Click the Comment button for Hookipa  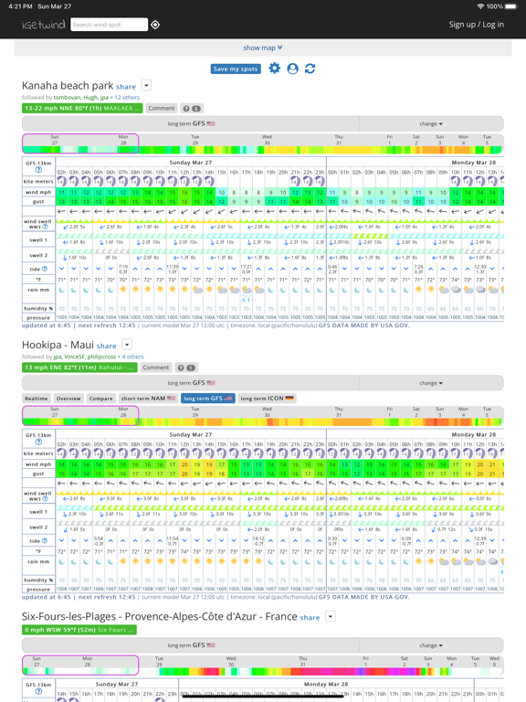[155, 367]
